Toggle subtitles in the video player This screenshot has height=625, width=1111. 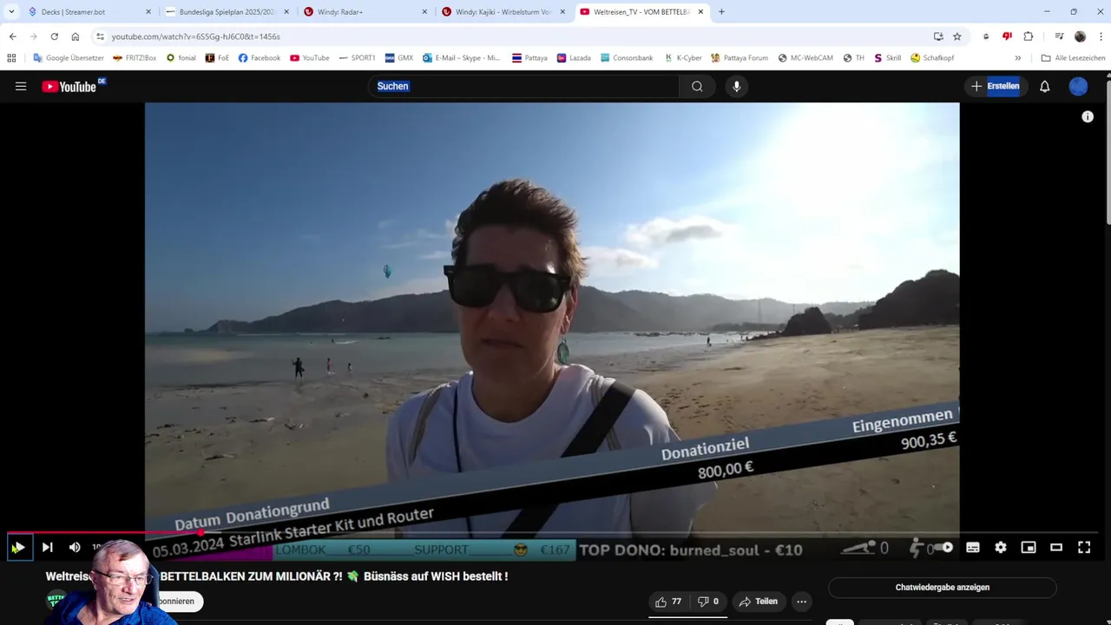click(973, 547)
